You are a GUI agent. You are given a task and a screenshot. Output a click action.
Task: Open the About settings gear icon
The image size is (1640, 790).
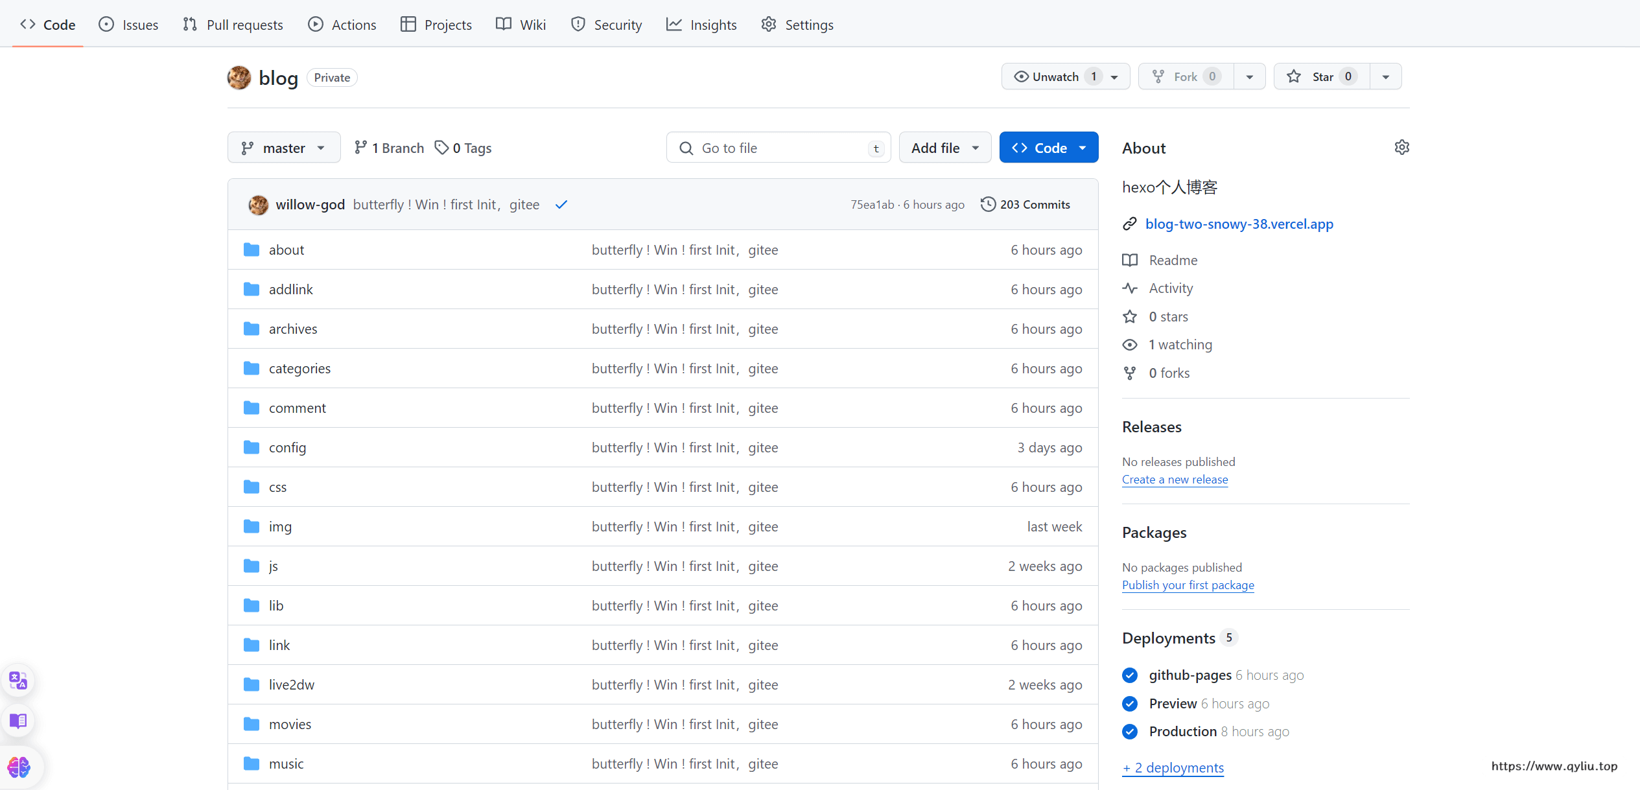pyautogui.click(x=1401, y=148)
